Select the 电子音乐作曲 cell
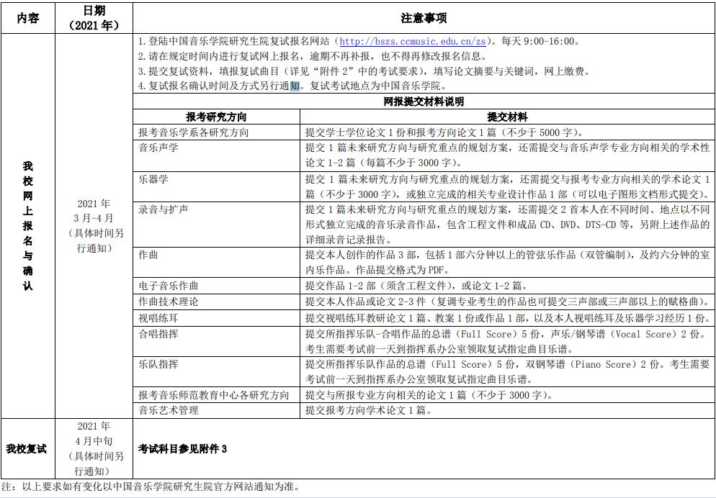Screen dimensions: 716x498 (169, 286)
